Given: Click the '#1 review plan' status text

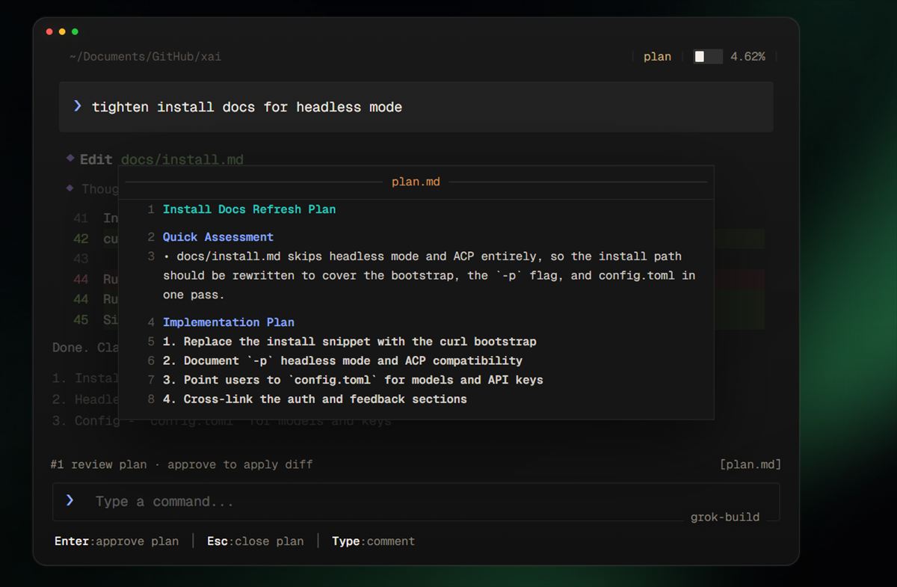Looking at the screenshot, I should pyautogui.click(x=181, y=464).
